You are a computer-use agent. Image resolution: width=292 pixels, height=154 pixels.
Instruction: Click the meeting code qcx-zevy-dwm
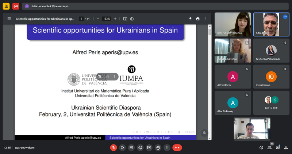pos(24,148)
